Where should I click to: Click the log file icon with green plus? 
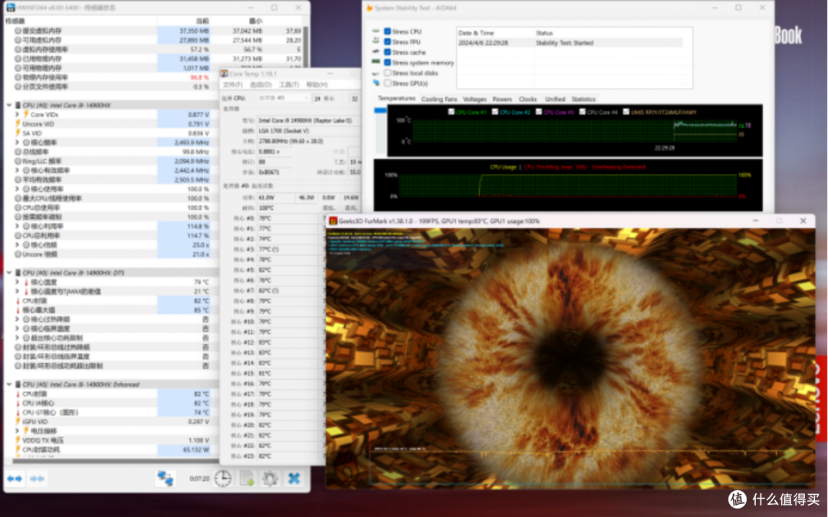pos(247,479)
